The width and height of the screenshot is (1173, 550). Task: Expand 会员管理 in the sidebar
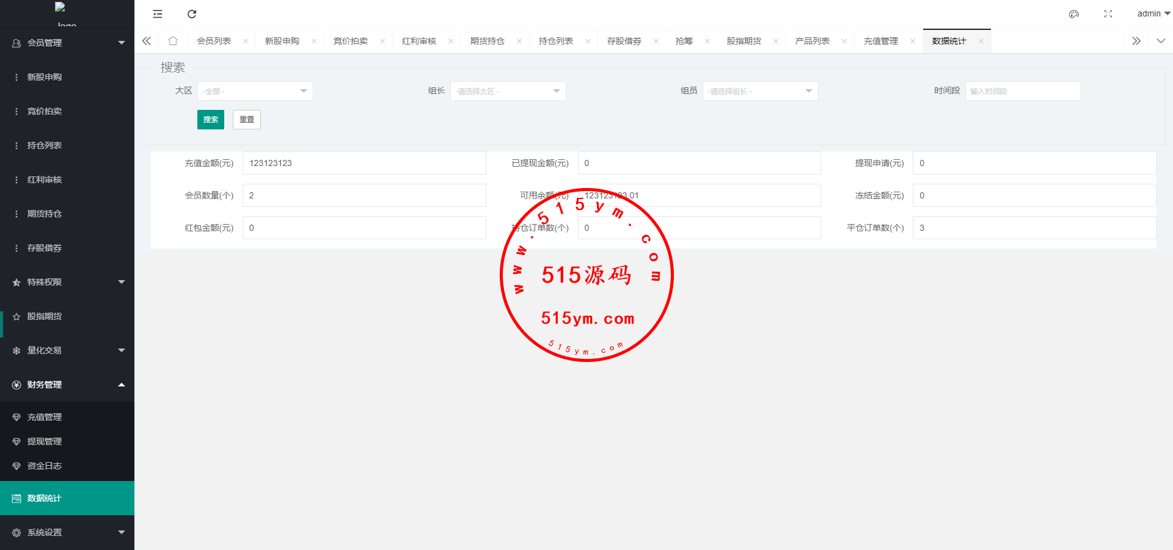(x=67, y=43)
